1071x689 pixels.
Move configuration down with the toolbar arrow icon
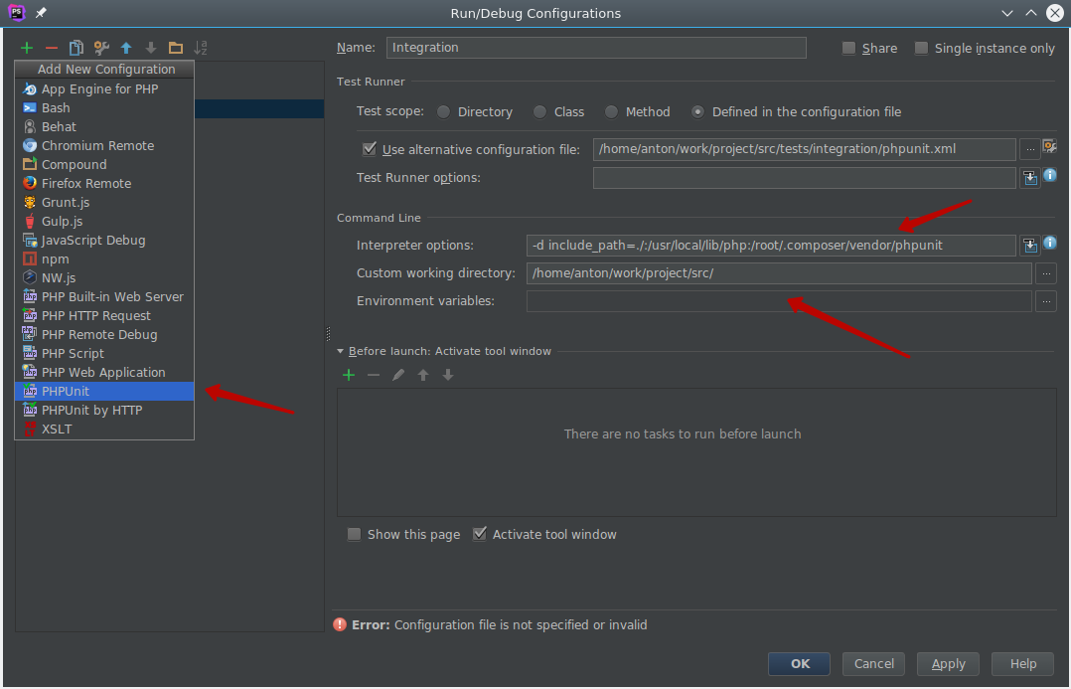151,48
